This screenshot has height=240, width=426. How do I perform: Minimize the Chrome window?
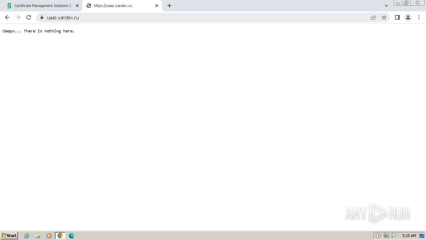click(x=398, y=3)
